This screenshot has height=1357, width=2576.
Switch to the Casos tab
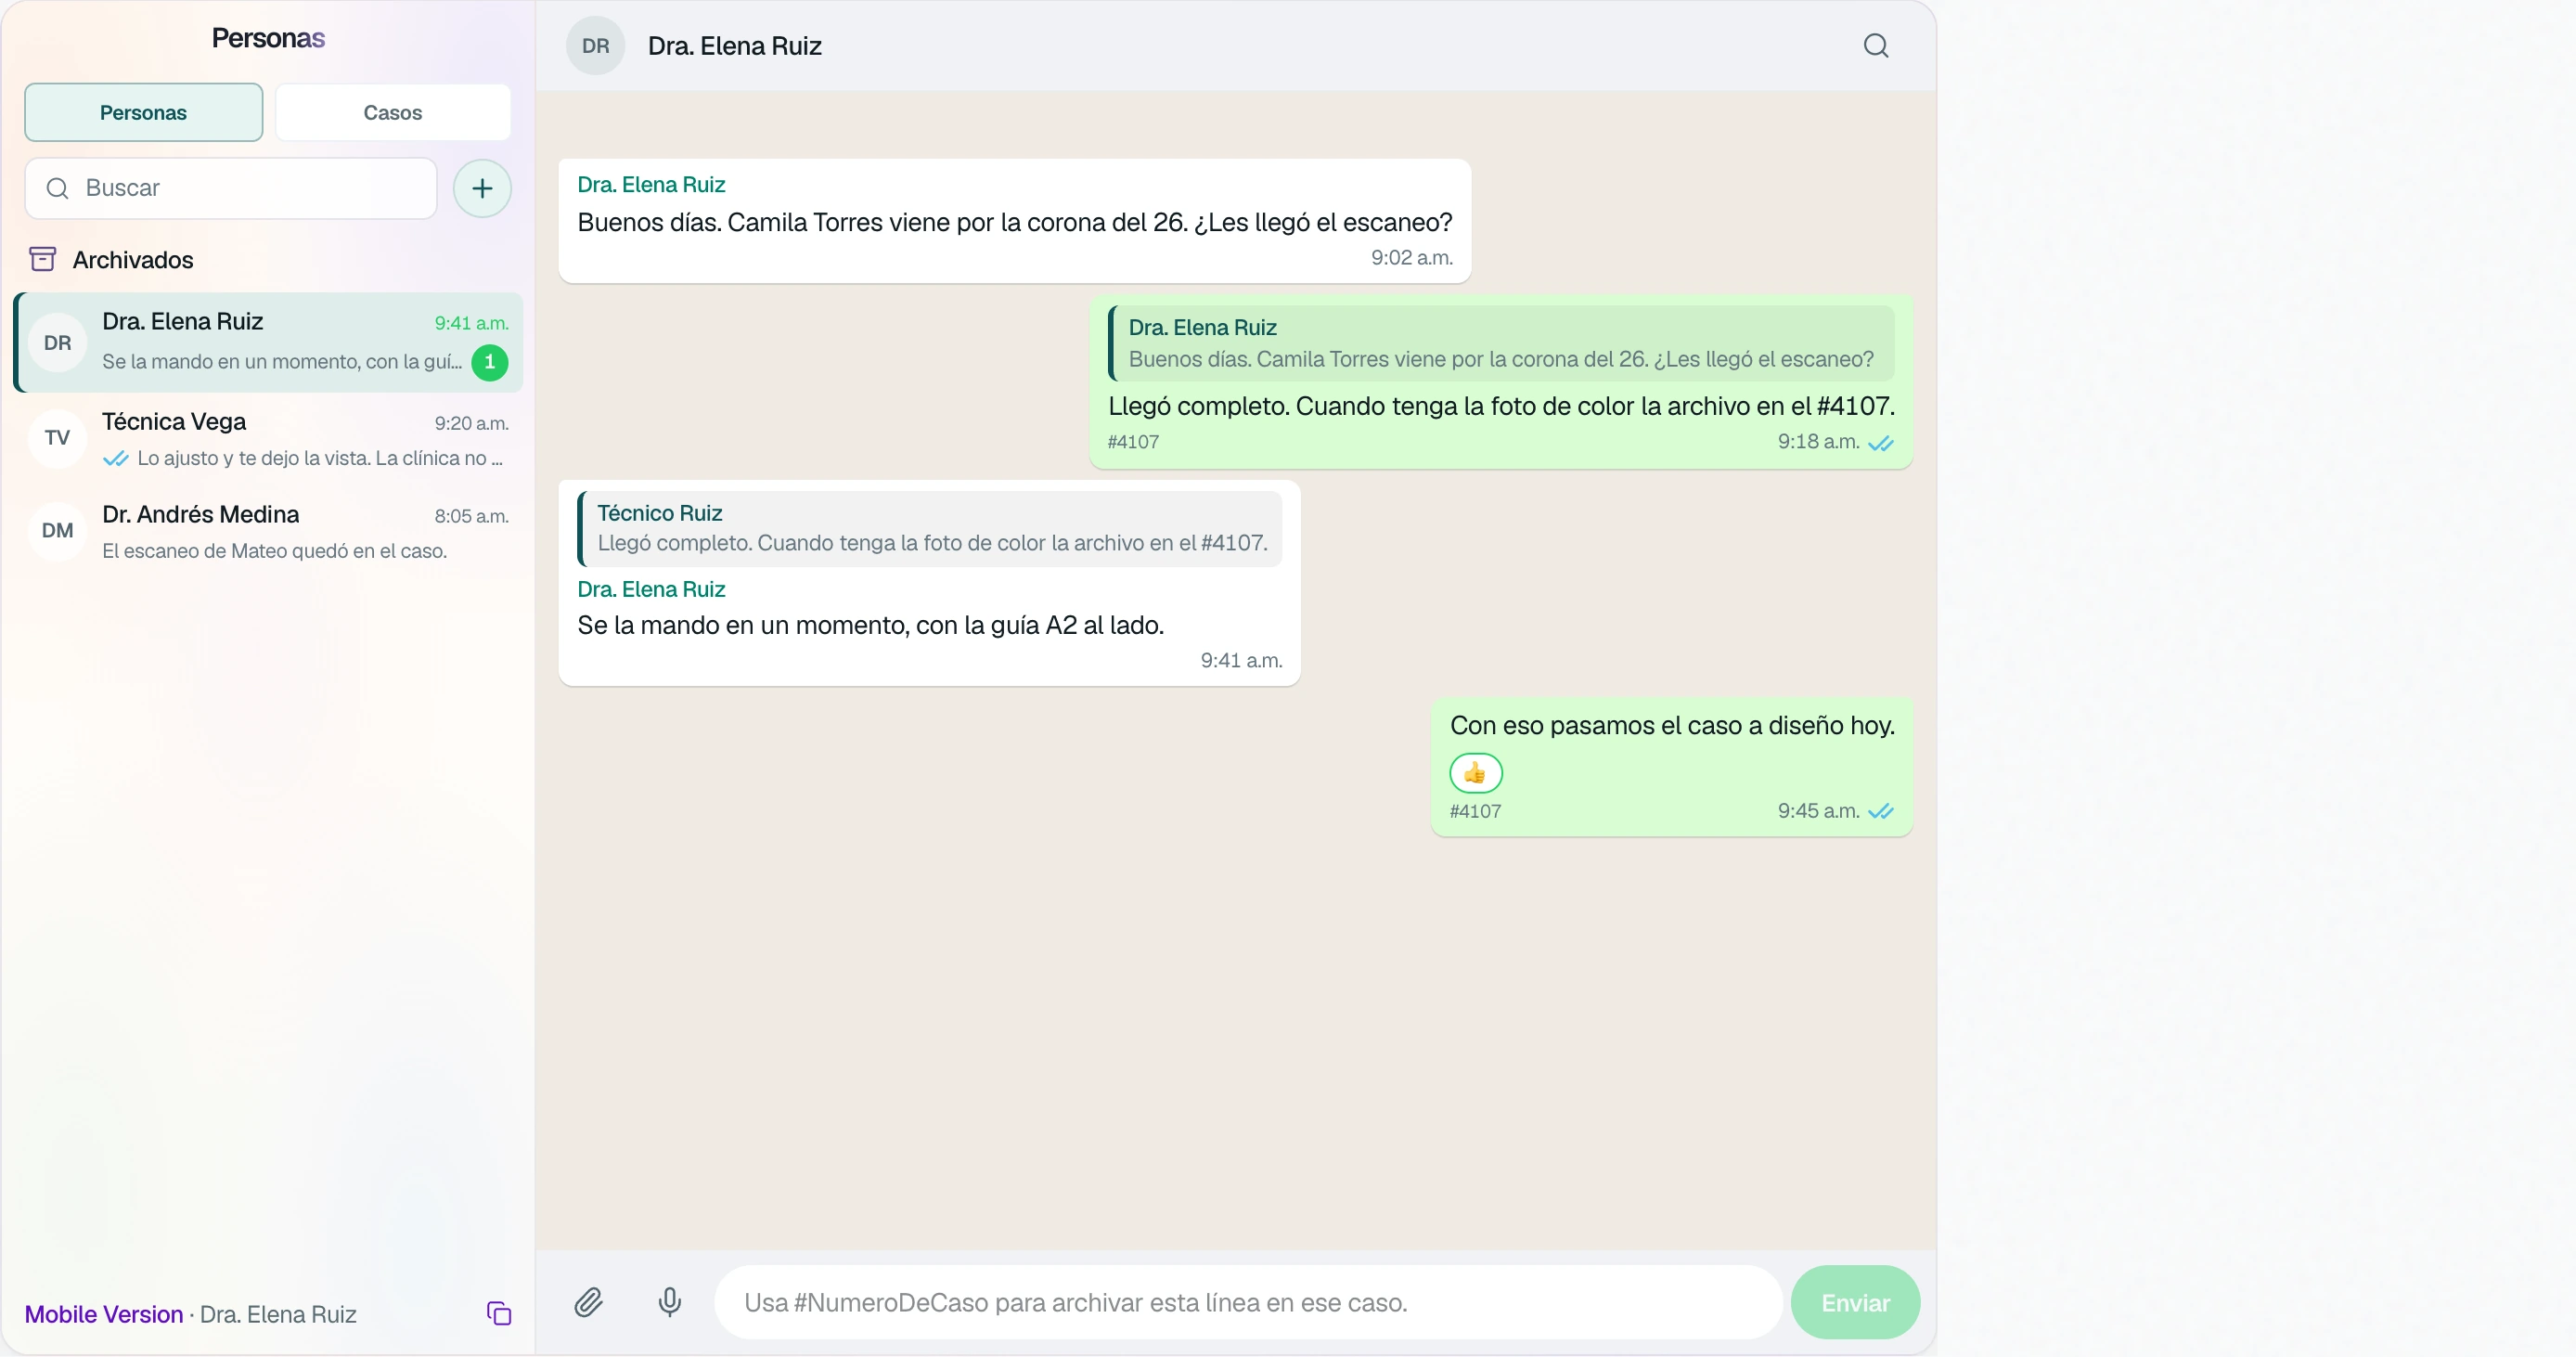[392, 112]
